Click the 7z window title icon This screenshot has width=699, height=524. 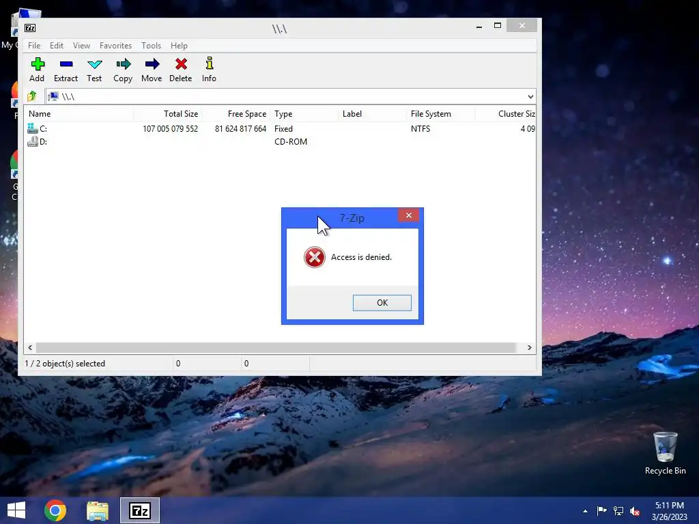[x=30, y=28]
